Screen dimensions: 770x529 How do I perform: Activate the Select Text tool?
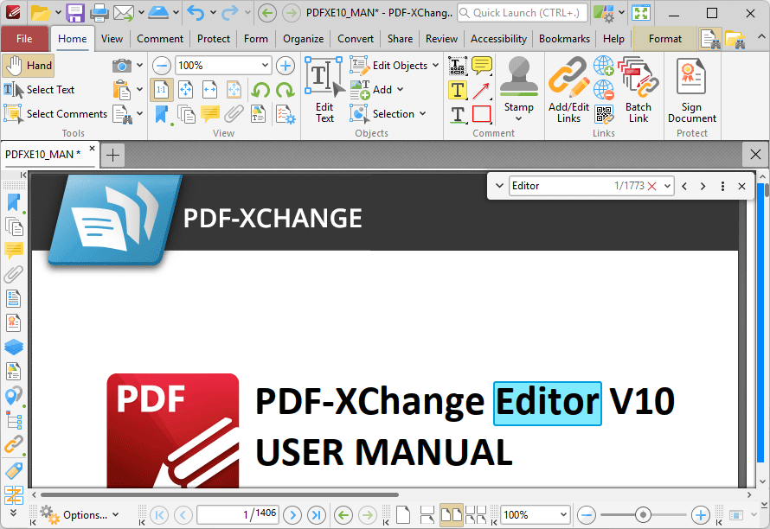(39, 90)
